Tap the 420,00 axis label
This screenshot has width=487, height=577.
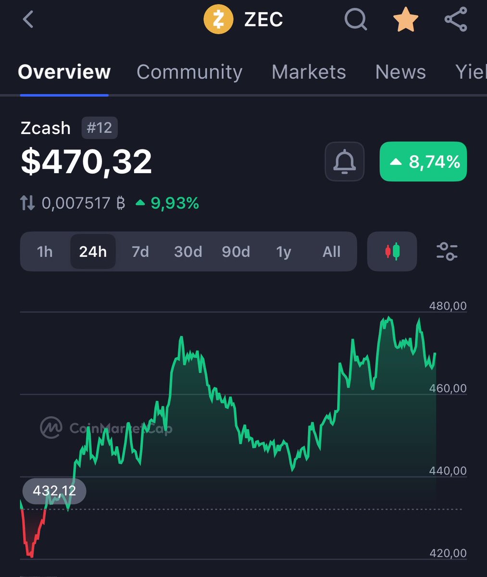[448, 553]
